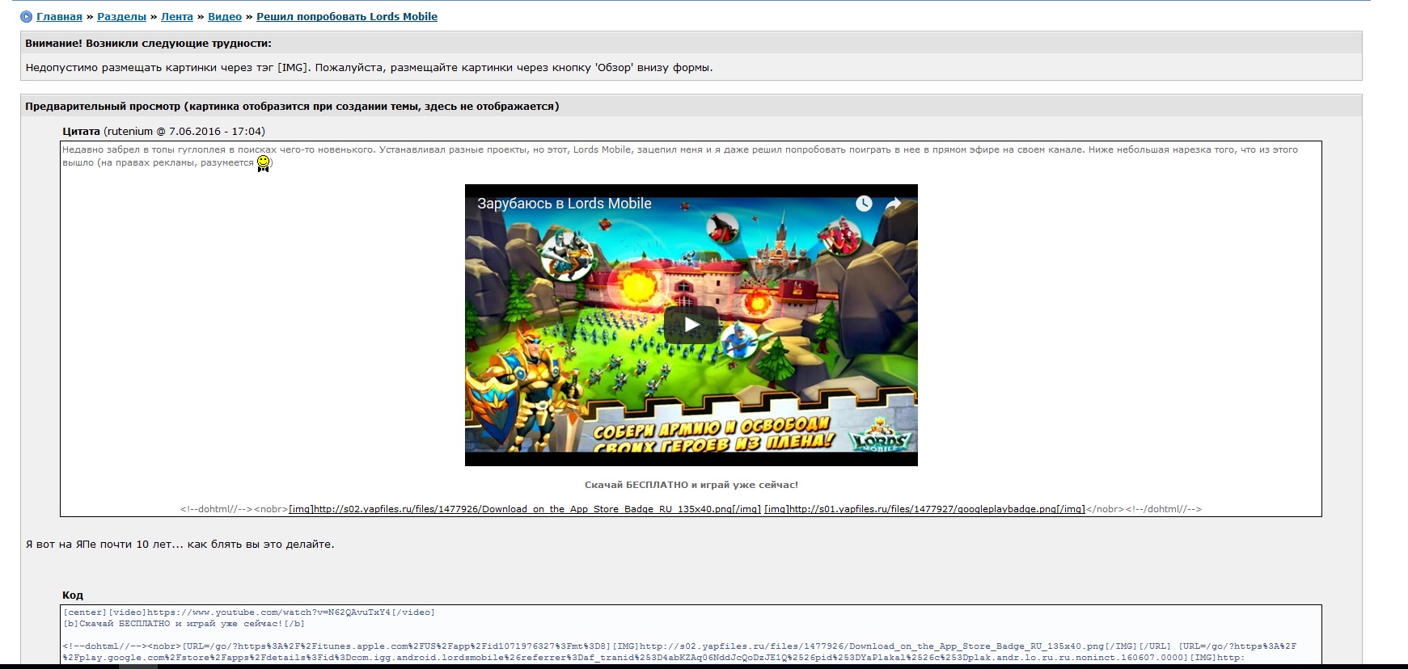
Task: Follow the googleplaybadge.png image link
Action: pyautogui.click(x=924, y=509)
